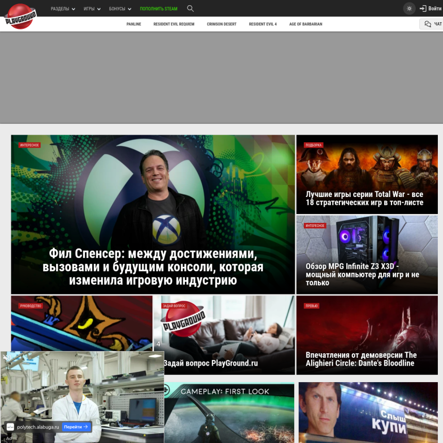Click the gray banner ad area

tap(221, 77)
